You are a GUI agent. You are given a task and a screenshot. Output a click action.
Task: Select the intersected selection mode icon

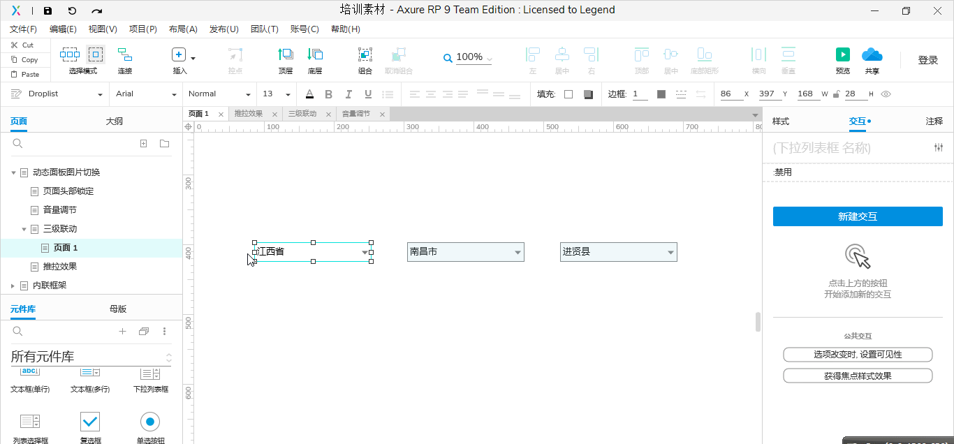(x=70, y=54)
